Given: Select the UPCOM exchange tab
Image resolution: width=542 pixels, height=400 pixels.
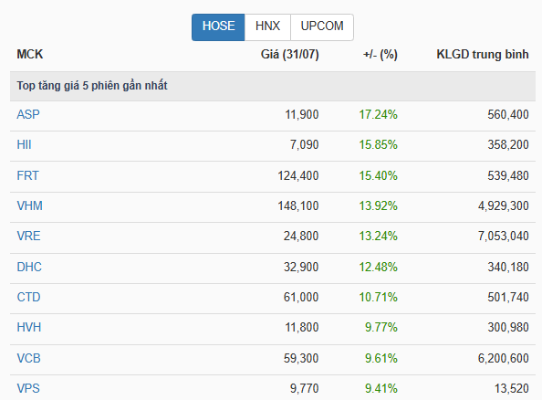Looking at the screenshot, I should (x=322, y=27).
